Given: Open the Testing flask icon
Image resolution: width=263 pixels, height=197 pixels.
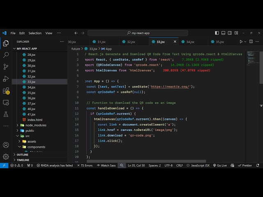Looking at the screenshot, I should 6,114.
